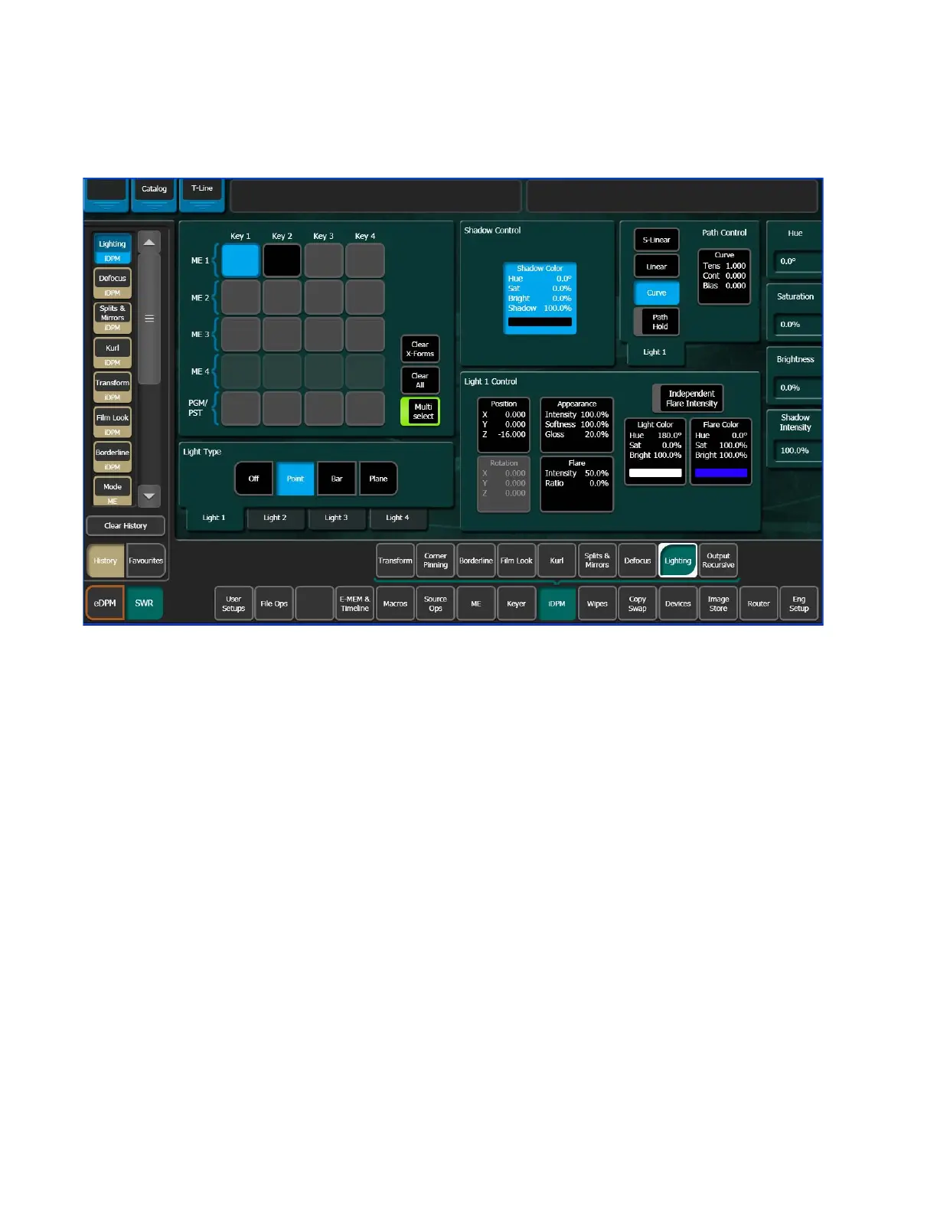Set light type to Plane
The height and width of the screenshot is (1213, 937).
[x=378, y=479]
